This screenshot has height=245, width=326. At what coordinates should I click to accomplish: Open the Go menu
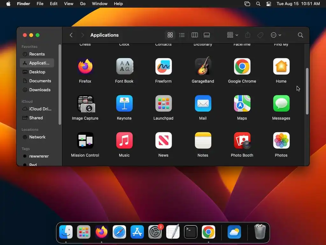(83, 4)
